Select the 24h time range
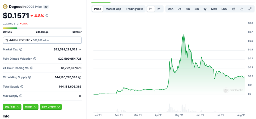 [x=171, y=9]
